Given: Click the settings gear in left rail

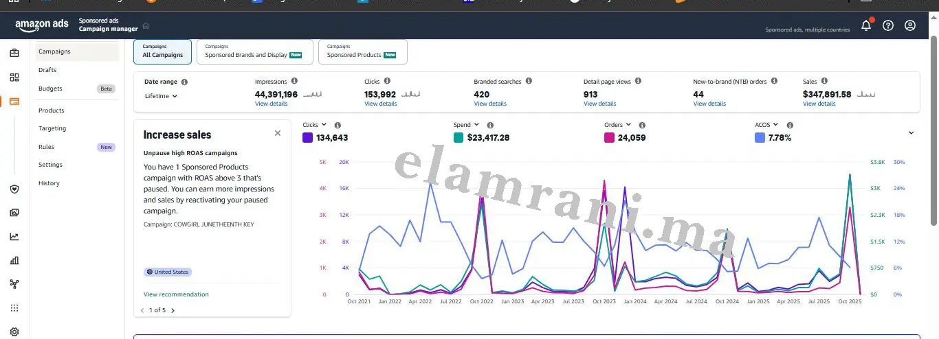Looking at the screenshot, I should pos(14,331).
